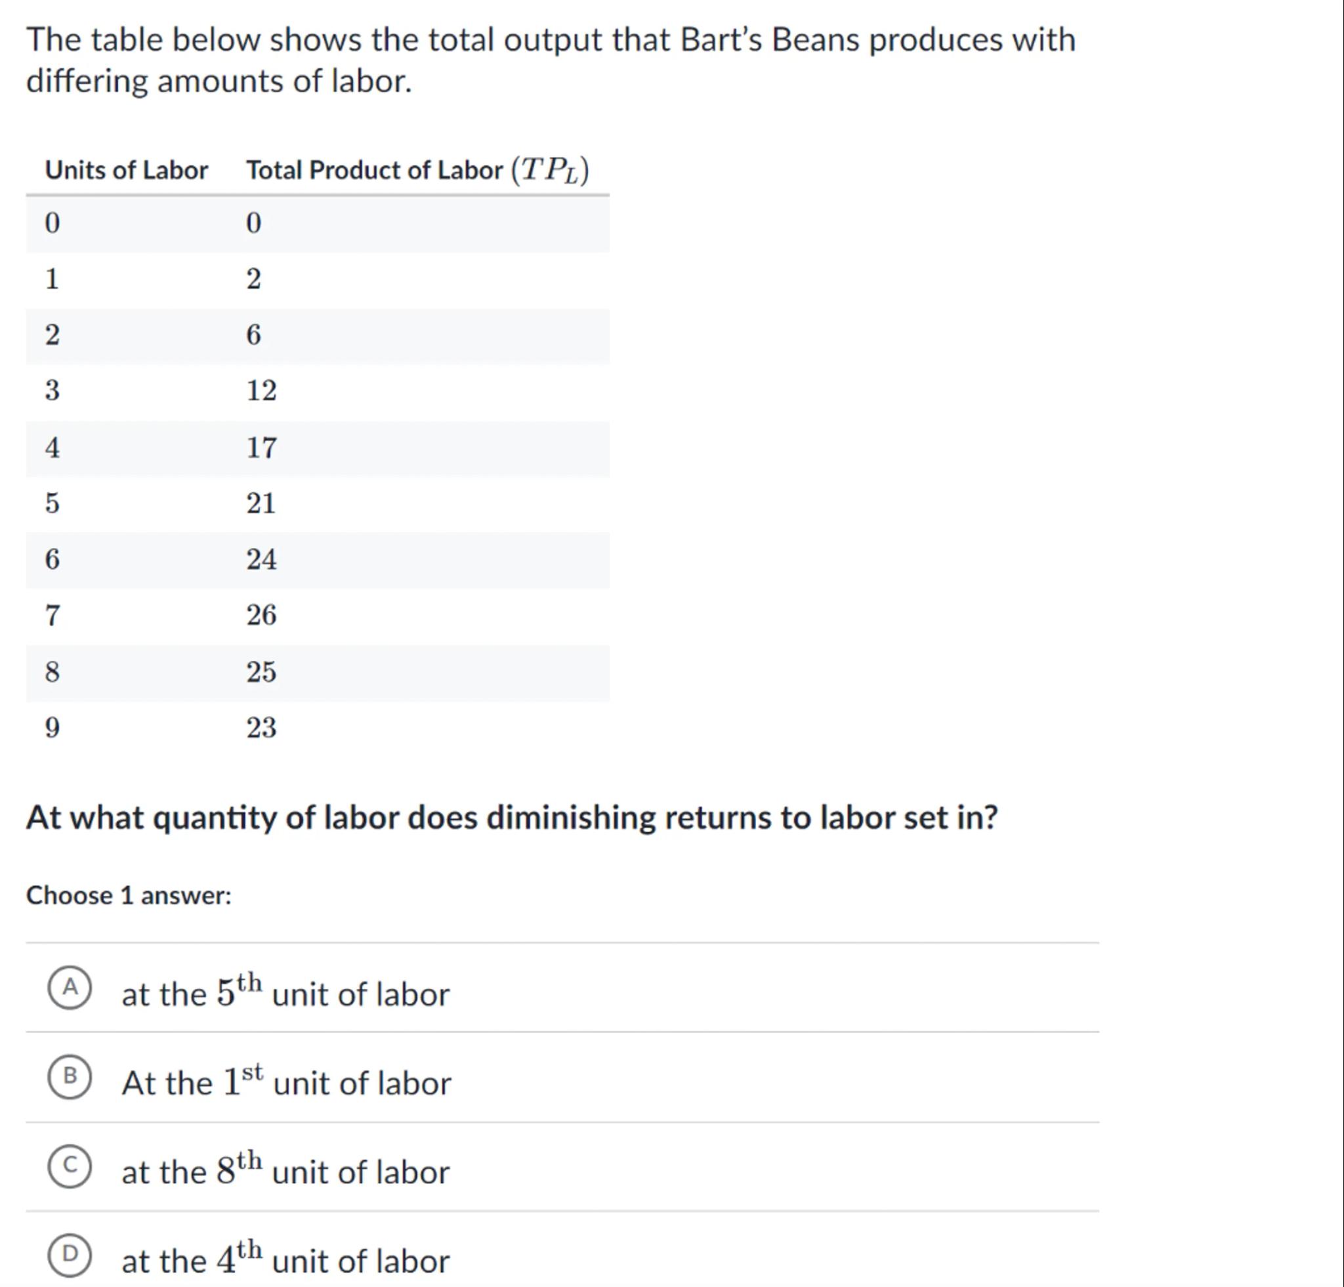1344x1287 pixels.
Task: Click the total product value 24
Action: pos(261,560)
